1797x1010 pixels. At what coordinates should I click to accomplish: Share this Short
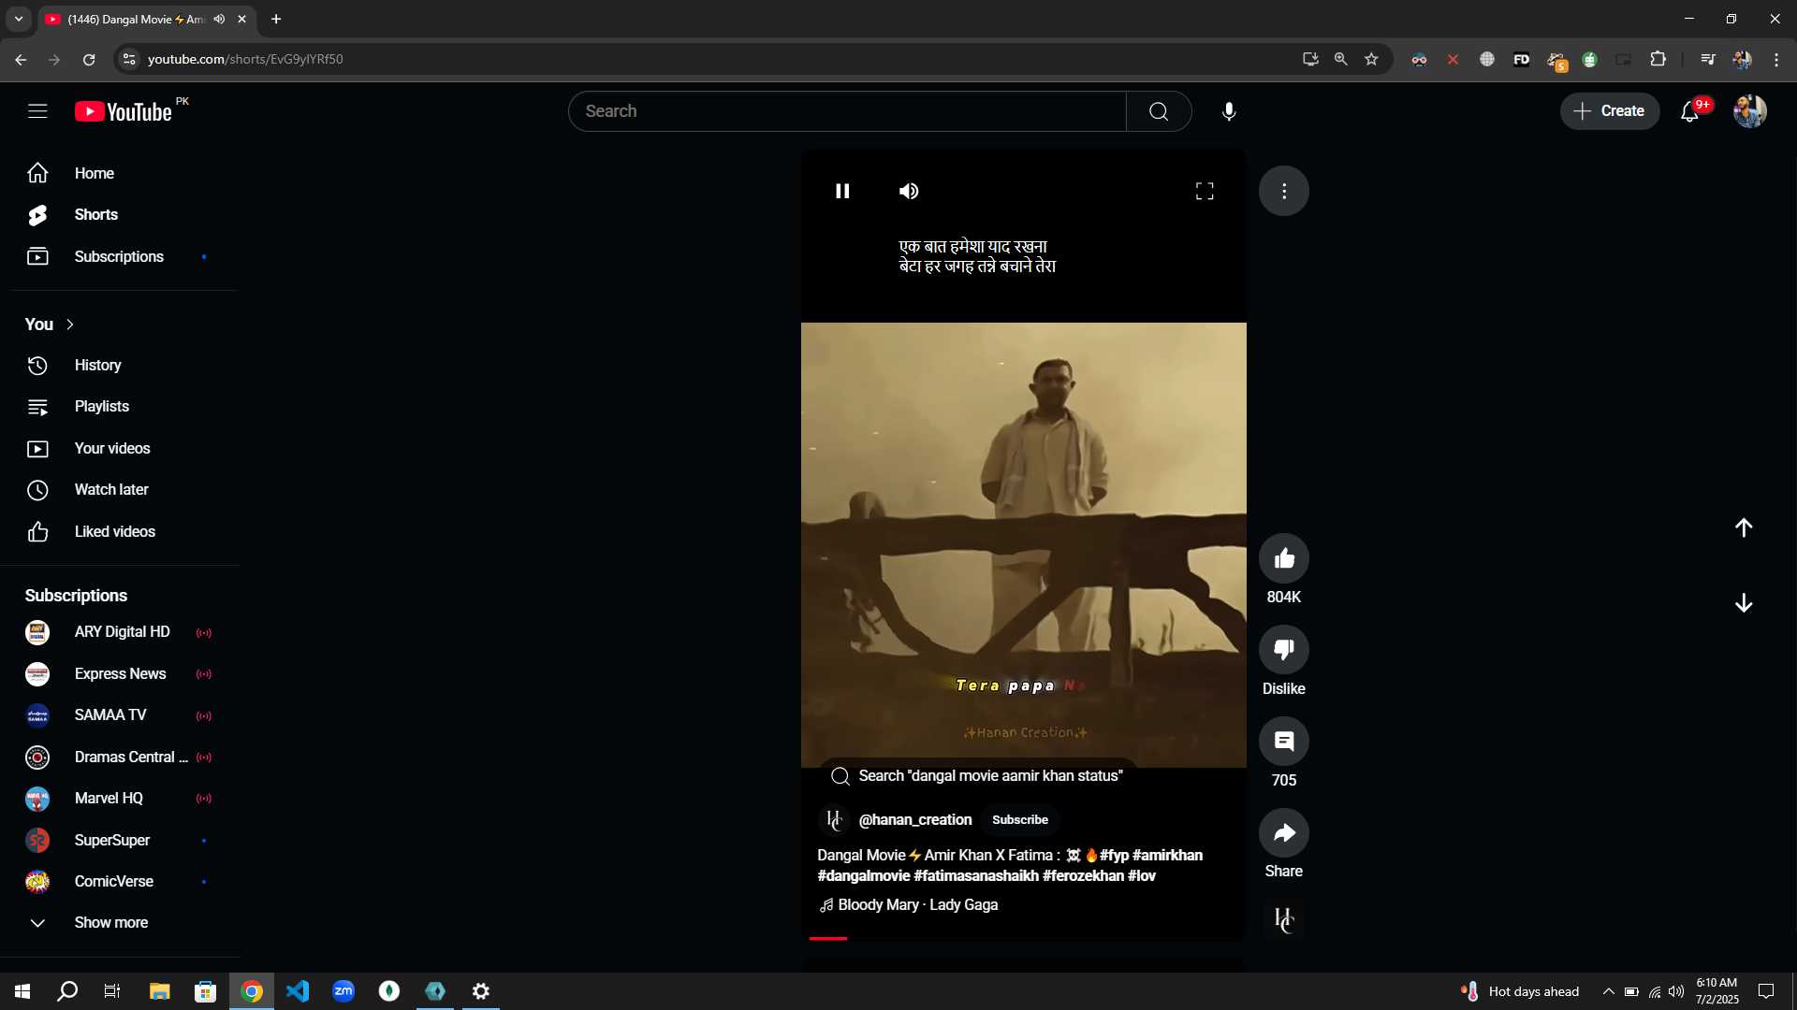click(1283, 832)
